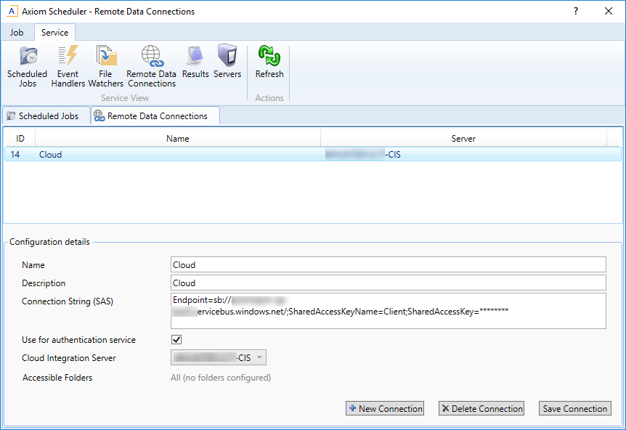Switch to the Scheduled Jobs document tab
626x430 pixels.
pyautogui.click(x=47, y=116)
